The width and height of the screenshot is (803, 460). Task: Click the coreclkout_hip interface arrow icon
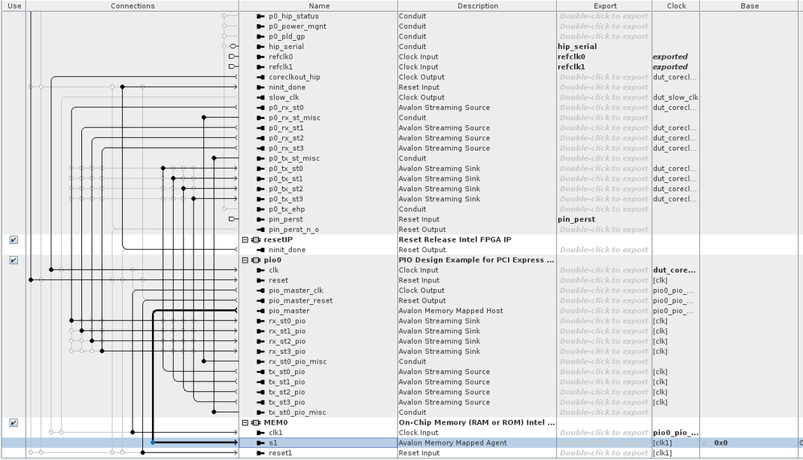(x=260, y=77)
